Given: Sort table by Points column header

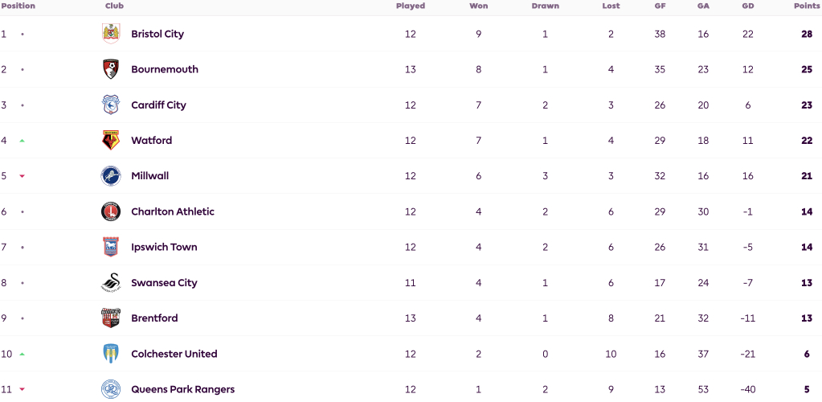Looking at the screenshot, I should pyautogui.click(x=806, y=6).
